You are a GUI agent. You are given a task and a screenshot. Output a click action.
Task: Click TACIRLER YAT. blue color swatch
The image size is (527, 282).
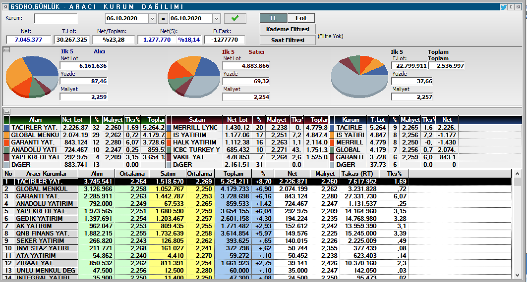click(6, 128)
